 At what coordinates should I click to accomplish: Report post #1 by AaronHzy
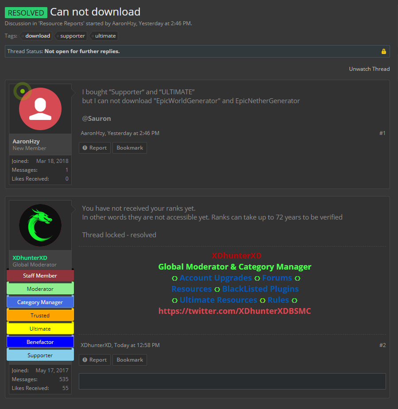95,148
